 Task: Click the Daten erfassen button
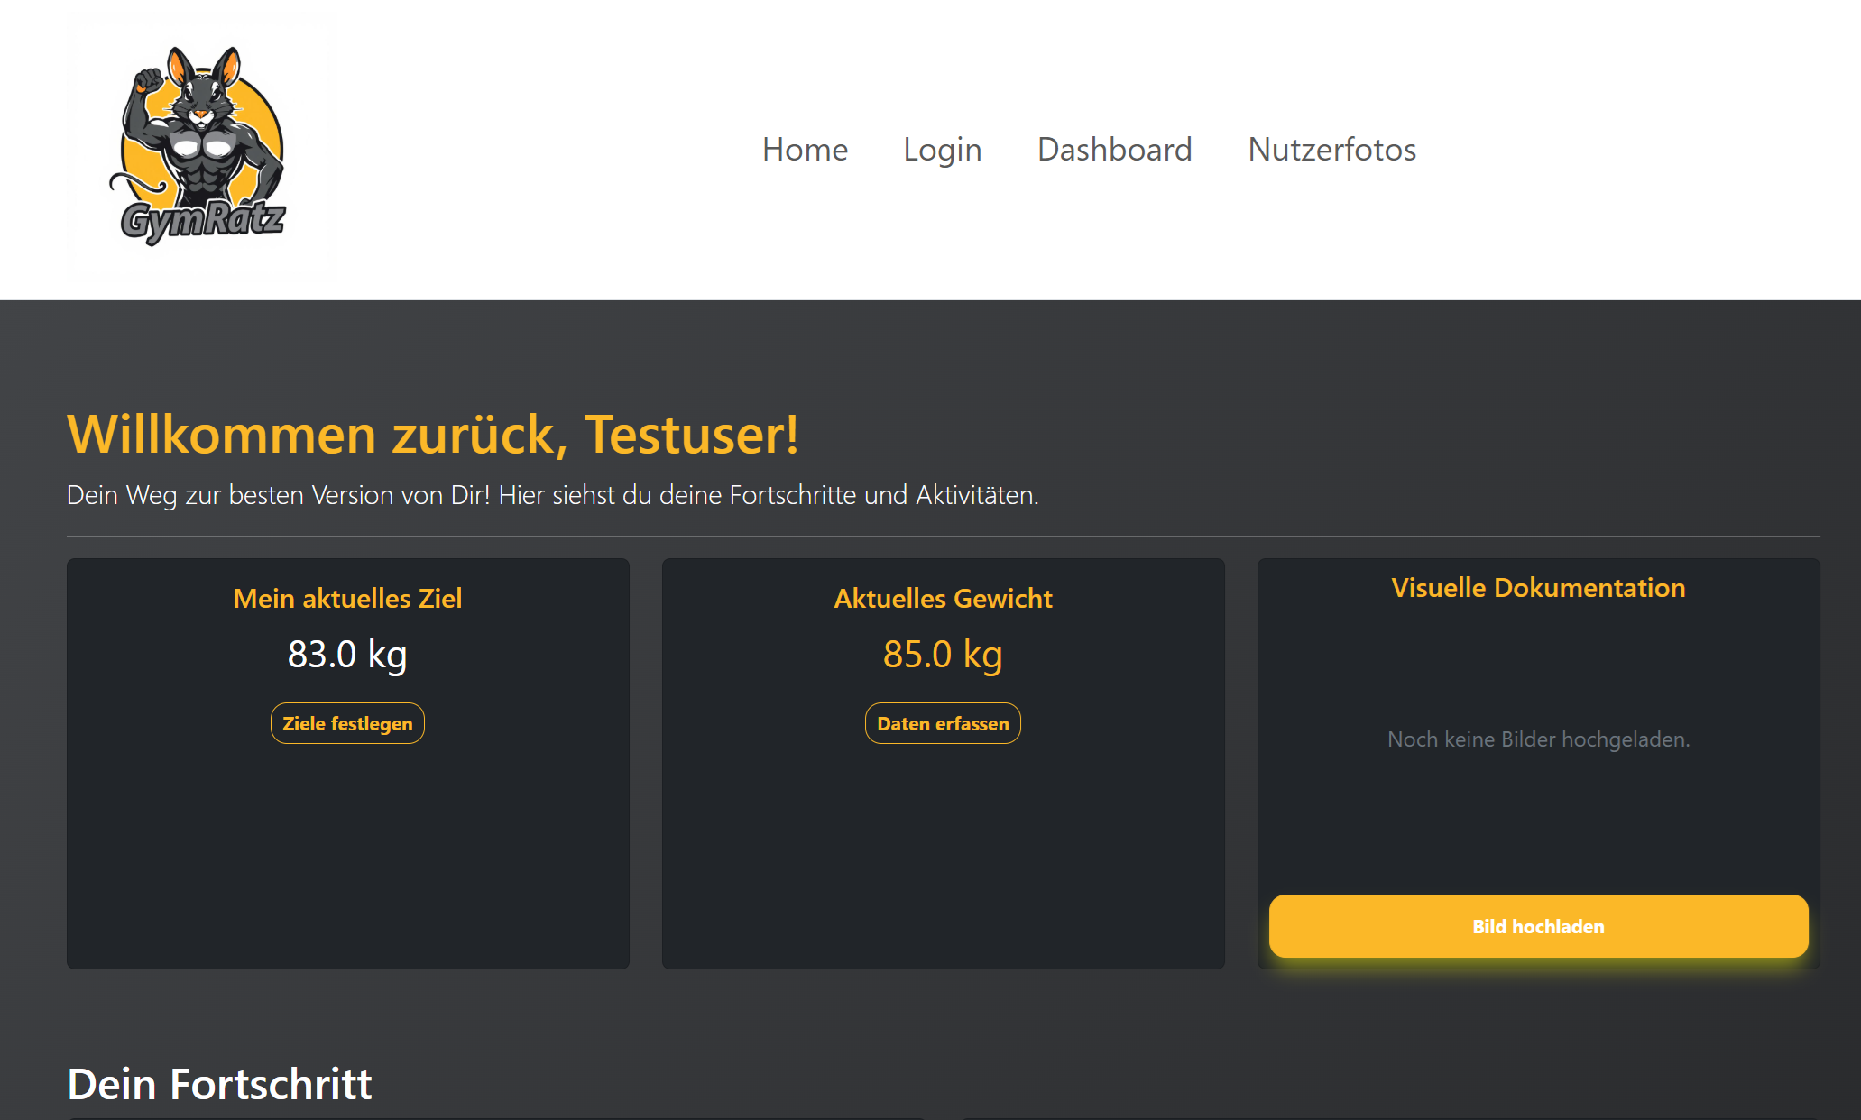pos(943,723)
